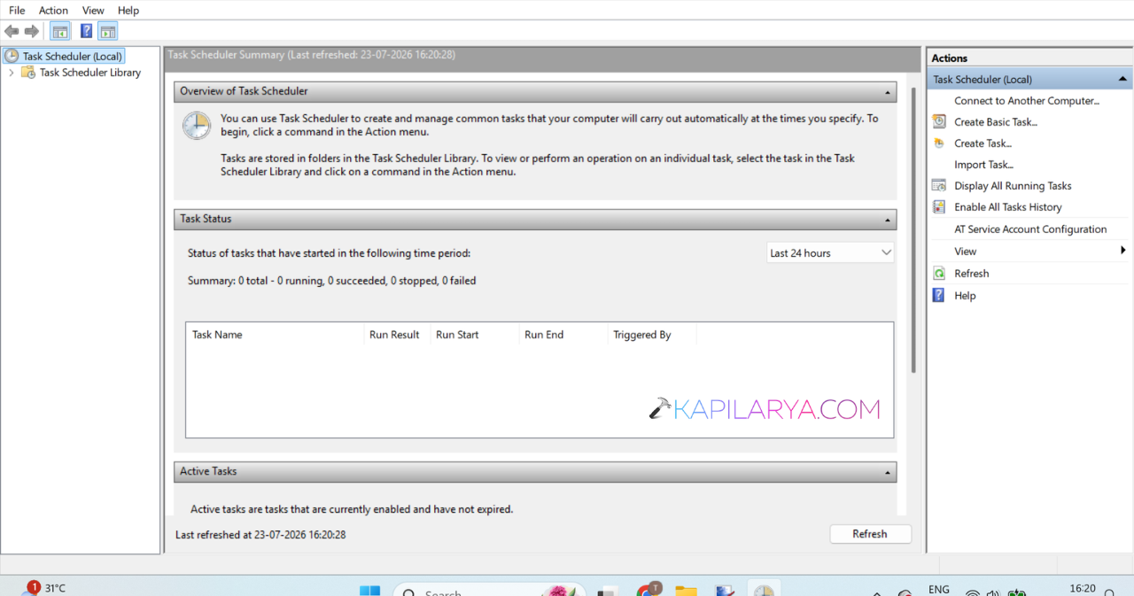Image resolution: width=1134 pixels, height=596 pixels.
Task: Click the summary pane vertical scrollbar
Action: click(913, 228)
